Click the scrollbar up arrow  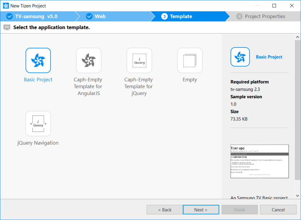point(298,37)
